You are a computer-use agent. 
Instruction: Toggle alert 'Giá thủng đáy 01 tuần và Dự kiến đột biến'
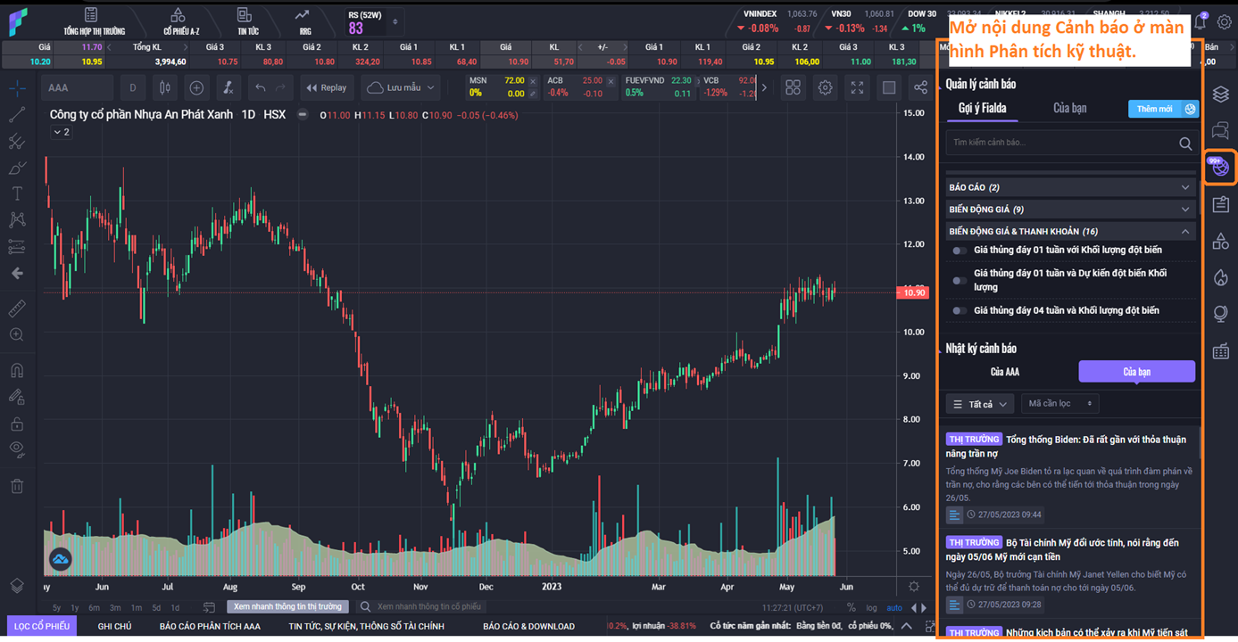point(960,280)
